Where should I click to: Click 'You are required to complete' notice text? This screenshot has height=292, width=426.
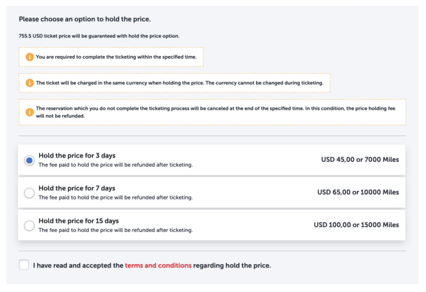[x=116, y=57]
